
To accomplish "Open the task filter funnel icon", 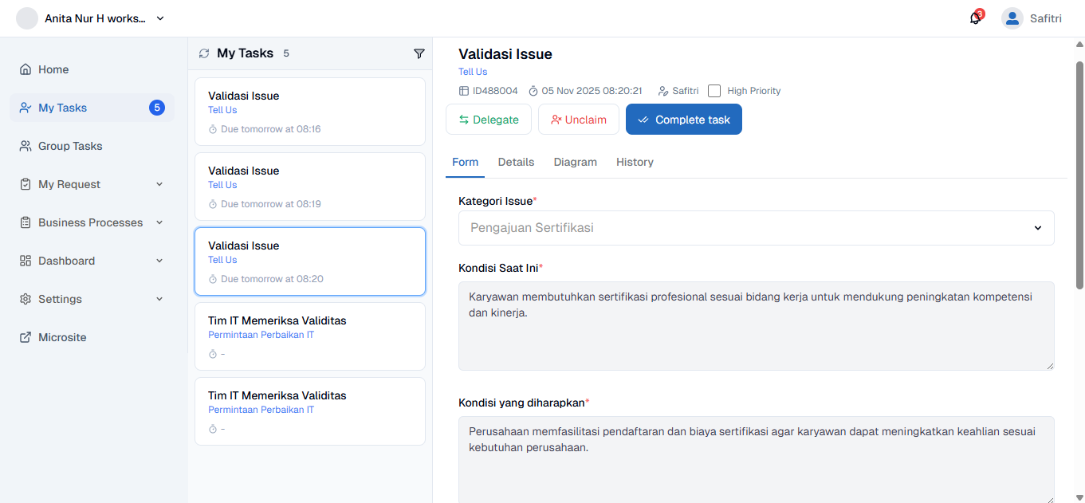I will tap(419, 53).
